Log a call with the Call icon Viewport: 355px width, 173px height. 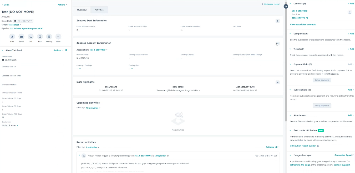click(31, 37)
